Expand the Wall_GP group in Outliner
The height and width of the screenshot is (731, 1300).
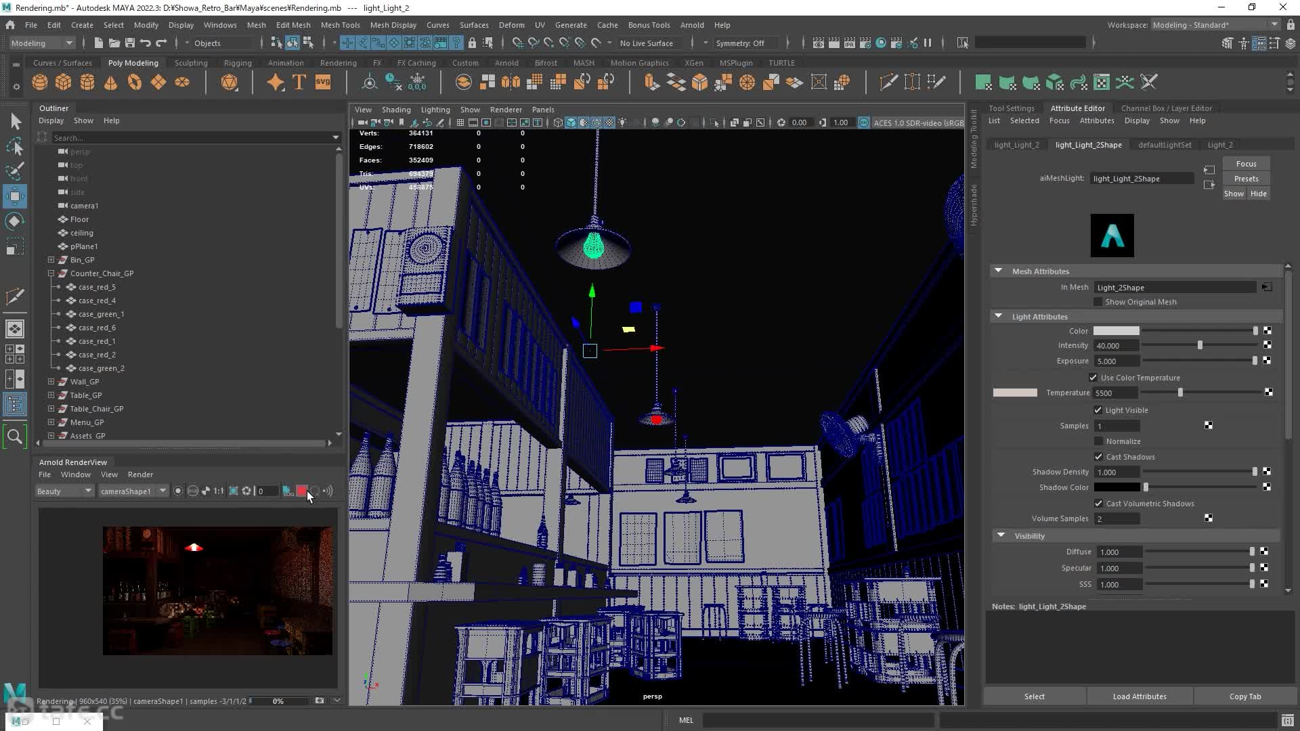click(x=51, y=382)
